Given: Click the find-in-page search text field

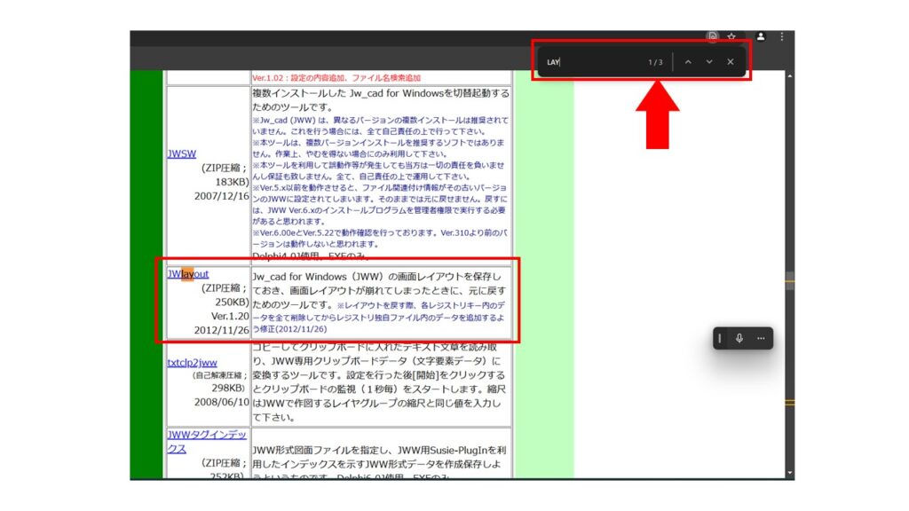Looking at the screenshot, I should (595, 62).
